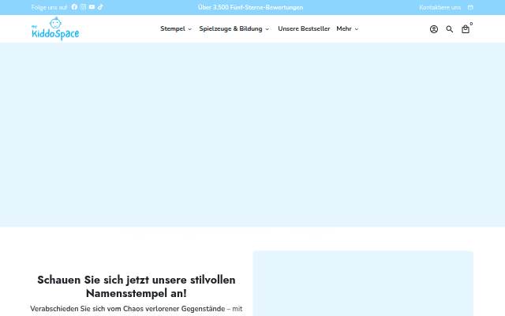Image resolution: width=505 pixels, height=316 pixels.
Task: Open the user account icon
Action: [434, 29]
